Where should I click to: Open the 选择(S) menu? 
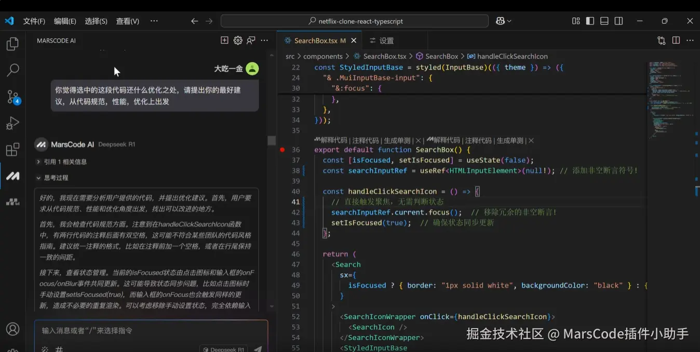point(96,21)
